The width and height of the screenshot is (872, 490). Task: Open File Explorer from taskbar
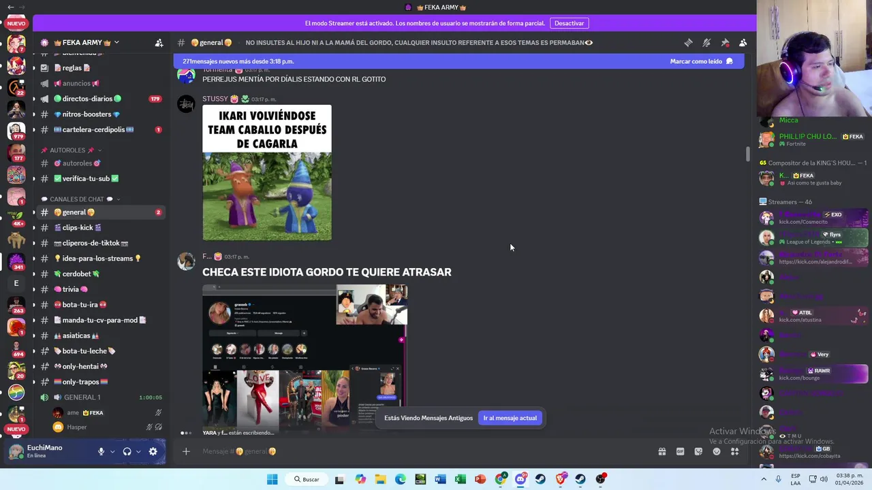pos(380,479)
